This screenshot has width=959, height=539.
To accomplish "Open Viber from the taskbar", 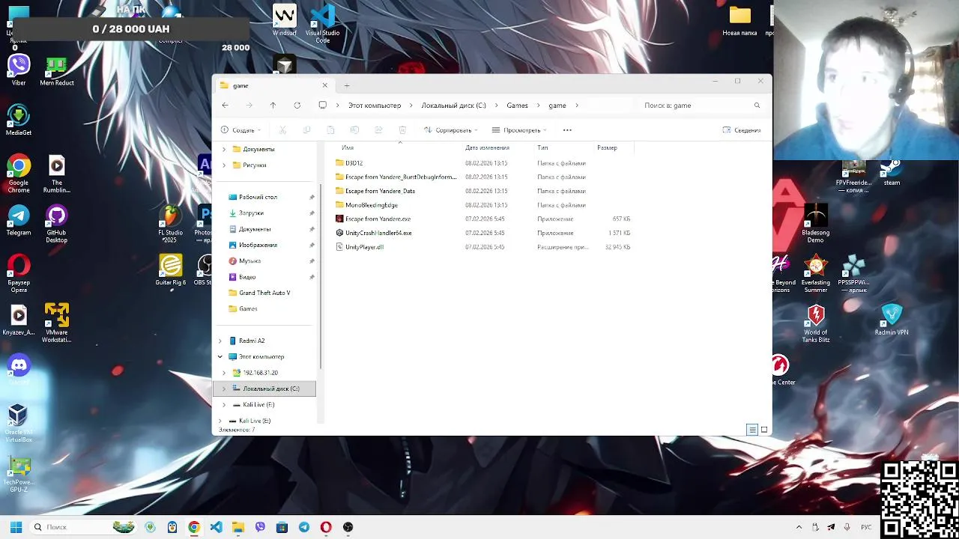I will [x=260, y=527].
